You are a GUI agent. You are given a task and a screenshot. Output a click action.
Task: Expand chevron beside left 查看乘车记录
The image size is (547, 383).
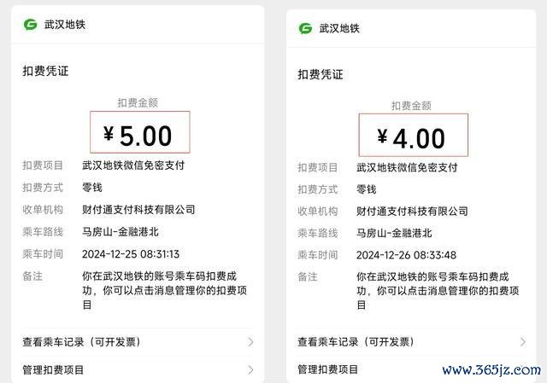(x=250, y=342)
